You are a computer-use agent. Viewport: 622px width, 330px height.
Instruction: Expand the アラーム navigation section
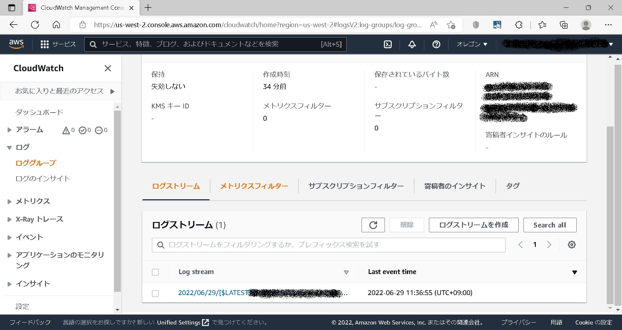pos(9,130)
